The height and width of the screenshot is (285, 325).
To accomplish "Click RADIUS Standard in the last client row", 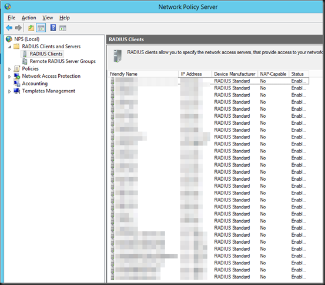I will point(232,277).
